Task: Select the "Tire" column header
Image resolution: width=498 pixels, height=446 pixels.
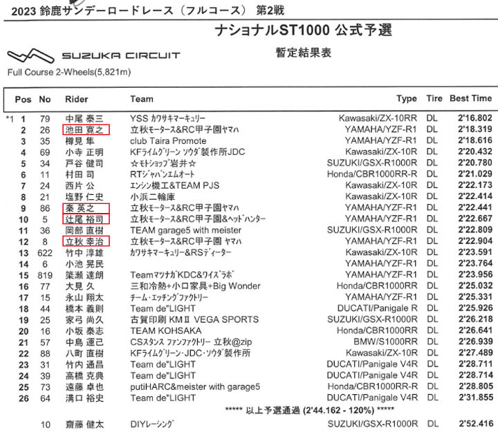Action: coord(434,98)
